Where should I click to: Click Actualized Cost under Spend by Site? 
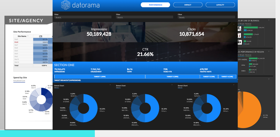(x=19, y=81)
